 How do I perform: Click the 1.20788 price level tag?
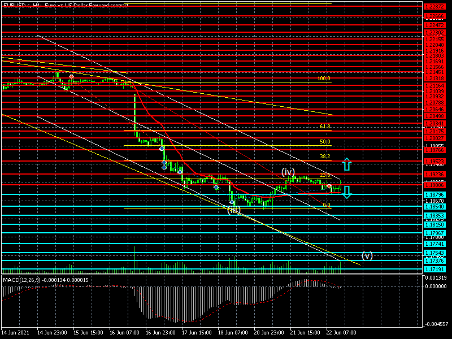tap(434, 102)
